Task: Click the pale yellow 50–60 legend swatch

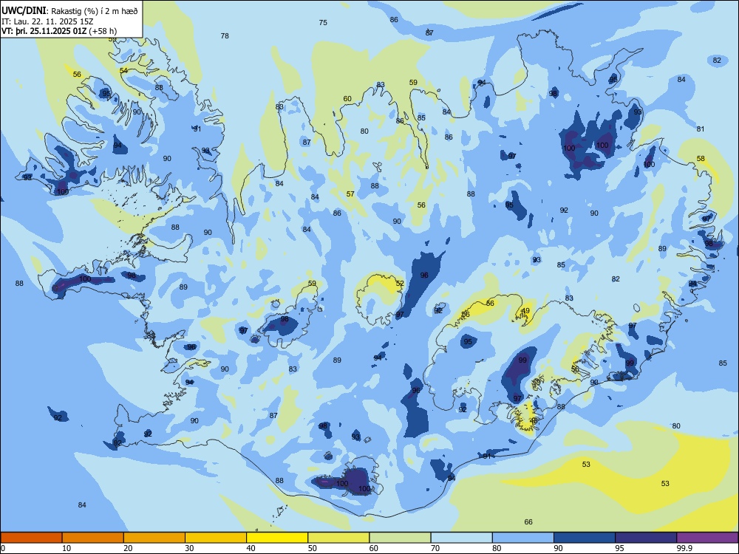Action: pyautogui.click(x=339, y=538)
